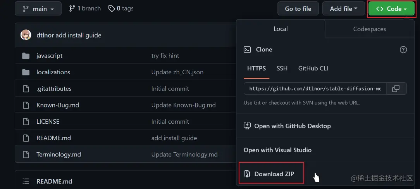Open the localizations folder

[x=53, y=72]
